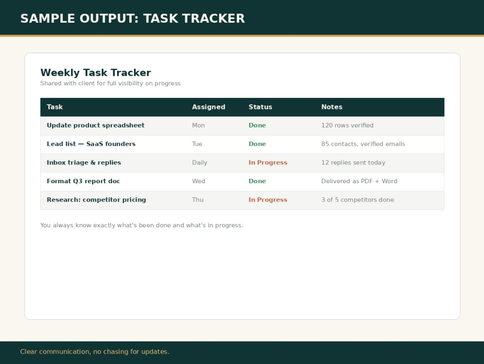484x364 pixels.
Task: Click the 'SAMPLE OUTPUT: TASK TRACKER' page title
Action: [133, 18]
